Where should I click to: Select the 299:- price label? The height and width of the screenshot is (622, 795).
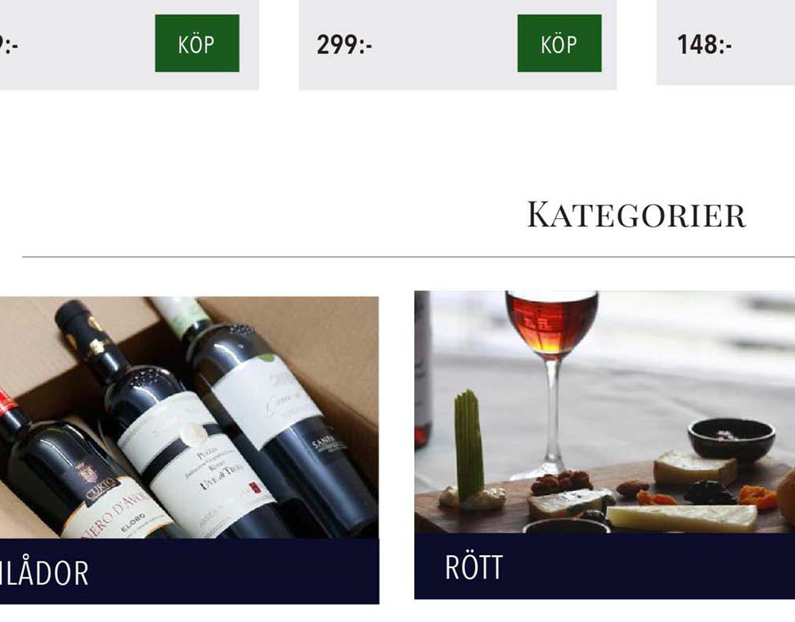pyautogui.click(x=344, y=44)
